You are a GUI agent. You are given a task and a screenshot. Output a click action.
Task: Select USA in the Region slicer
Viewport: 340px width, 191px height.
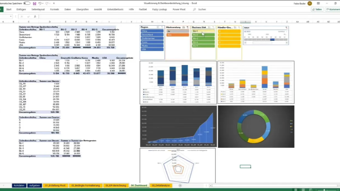(x=152, y=49)
